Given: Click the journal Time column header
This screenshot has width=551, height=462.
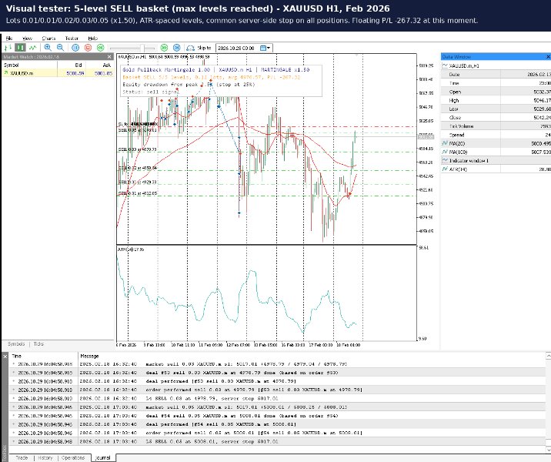Looking at the screenshot, I should pos(43,356).
